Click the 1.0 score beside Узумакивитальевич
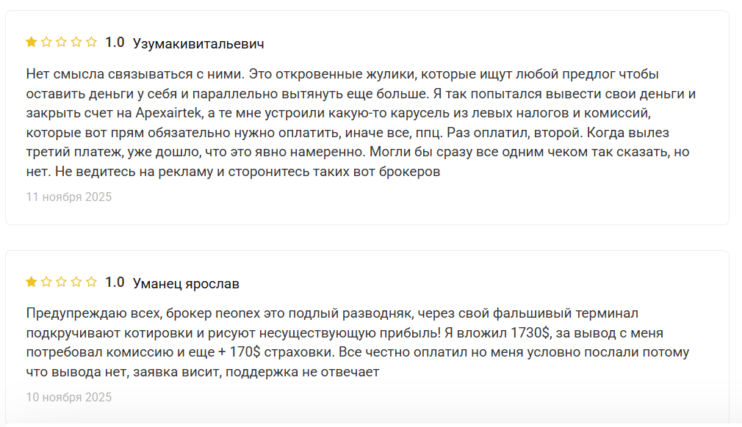The image size is (742, 427). coord(115,43)
